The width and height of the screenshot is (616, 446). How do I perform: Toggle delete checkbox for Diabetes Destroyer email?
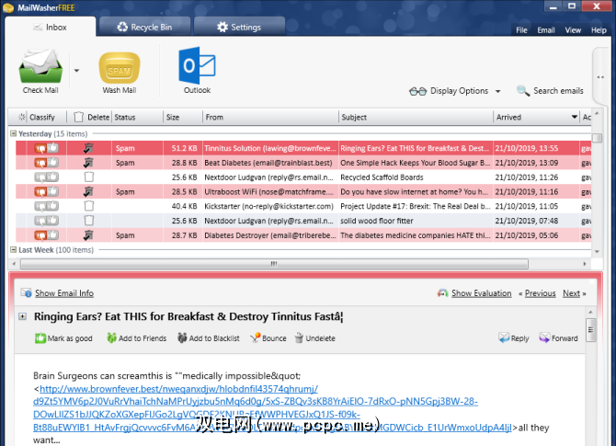click(x=88, y=235)
